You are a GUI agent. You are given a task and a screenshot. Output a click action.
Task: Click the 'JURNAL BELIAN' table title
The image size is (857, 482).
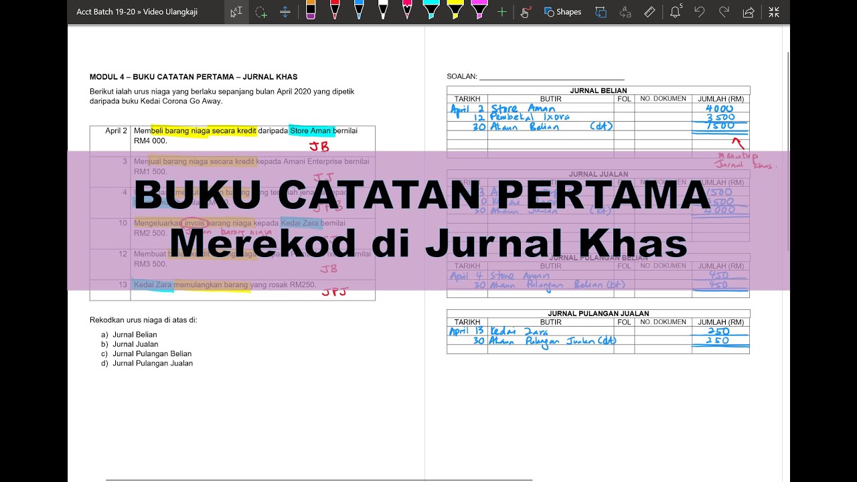(x=598, y=90)
